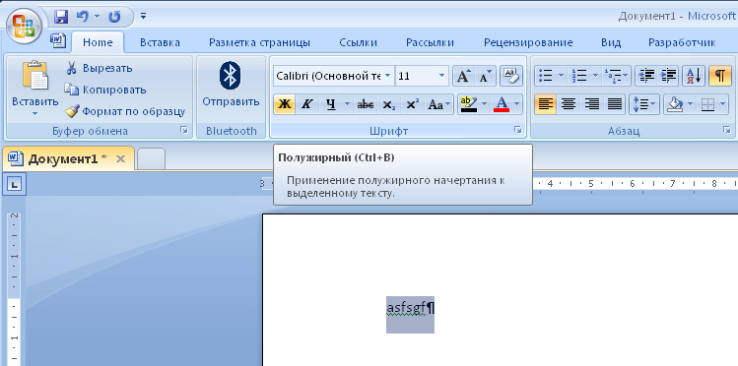Increase font size with Grow Font
Image resolution: width=738 pixels, height=366 pixels.
464,76
